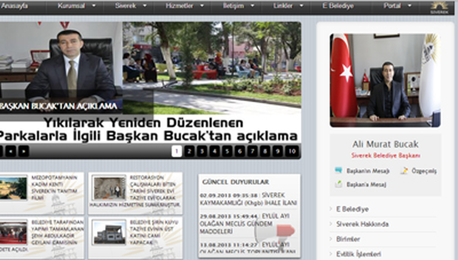Open Evlilik İşlemleri sidebar link
Viewport: 458px width, 260px height.
(x=358, y=254)
